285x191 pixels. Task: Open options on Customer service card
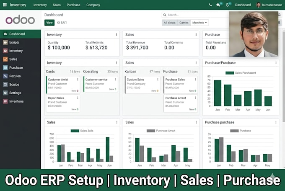click(x=116, y=80)
